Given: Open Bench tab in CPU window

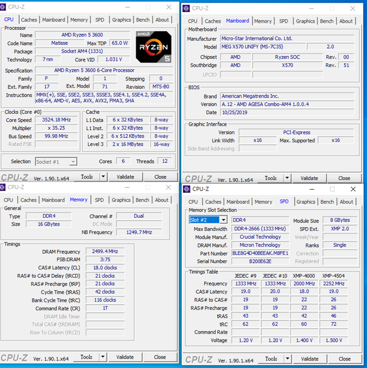Looking at the screenshot, I should pyautogui.click(x=143, y=20).
